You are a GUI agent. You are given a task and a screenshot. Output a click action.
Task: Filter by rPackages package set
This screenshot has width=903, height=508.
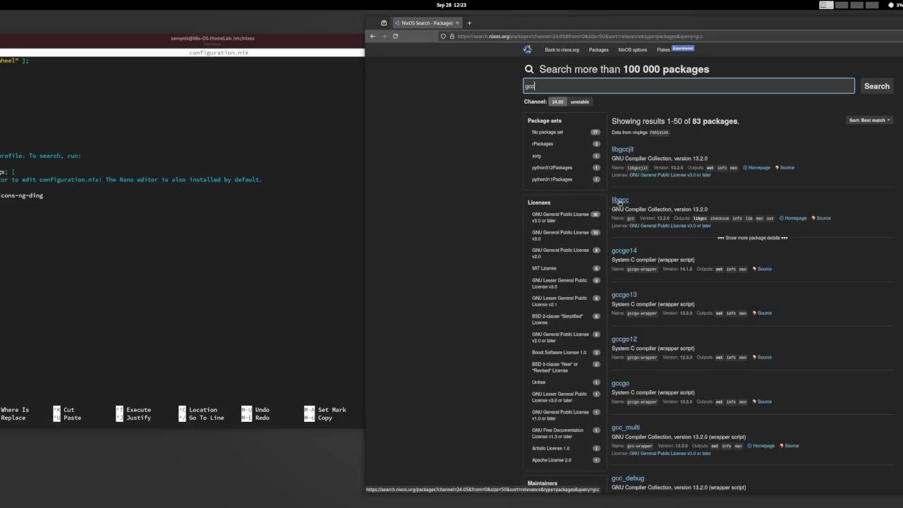coord(565,144)
